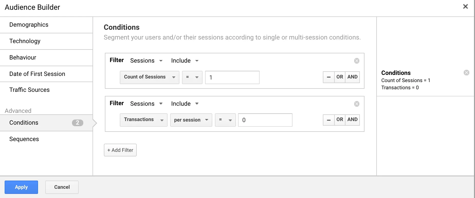Open the Traffic Sources section
The height and width of the screenshot is (198, 475).
click(x=30, y=90)
